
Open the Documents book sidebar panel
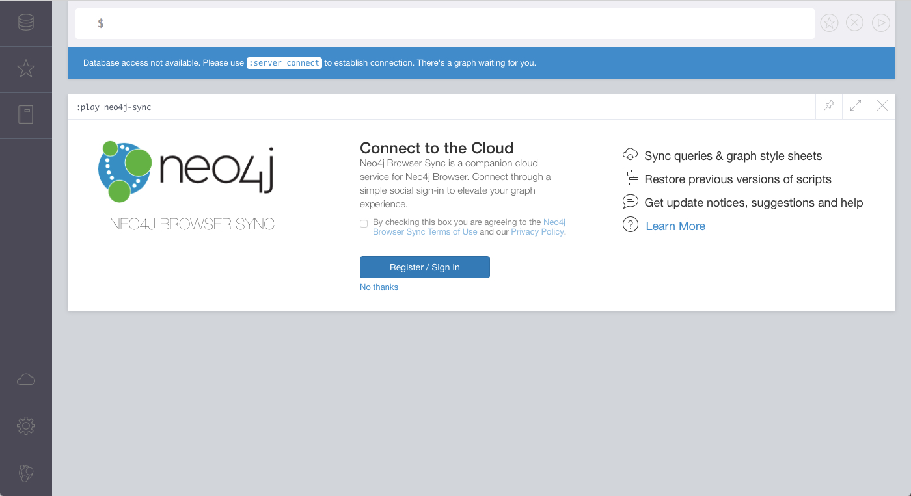[x=26, y=115]
